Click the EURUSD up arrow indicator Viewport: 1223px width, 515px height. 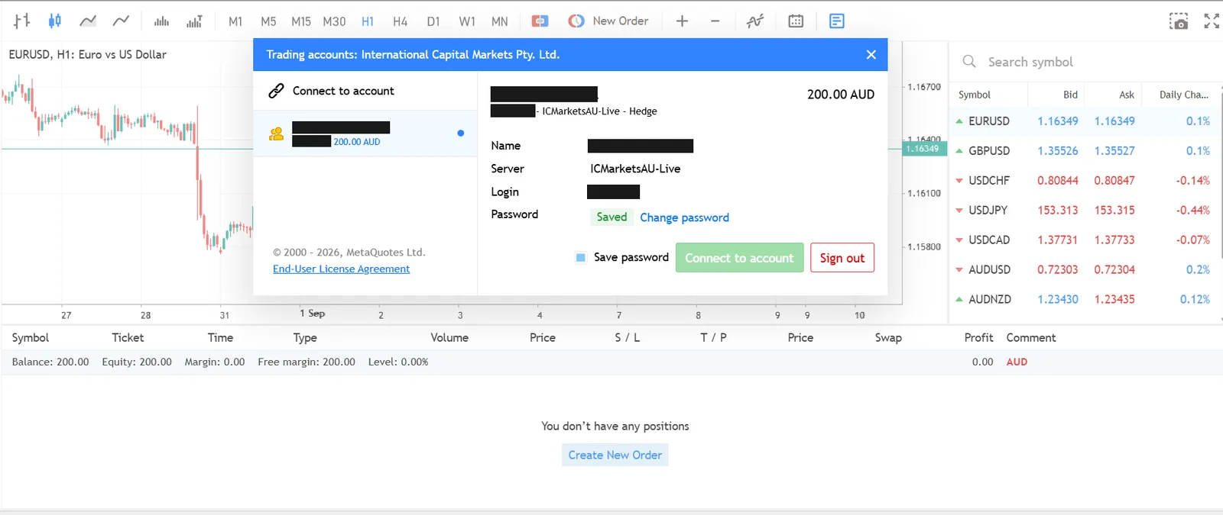(x=959, y=121)
